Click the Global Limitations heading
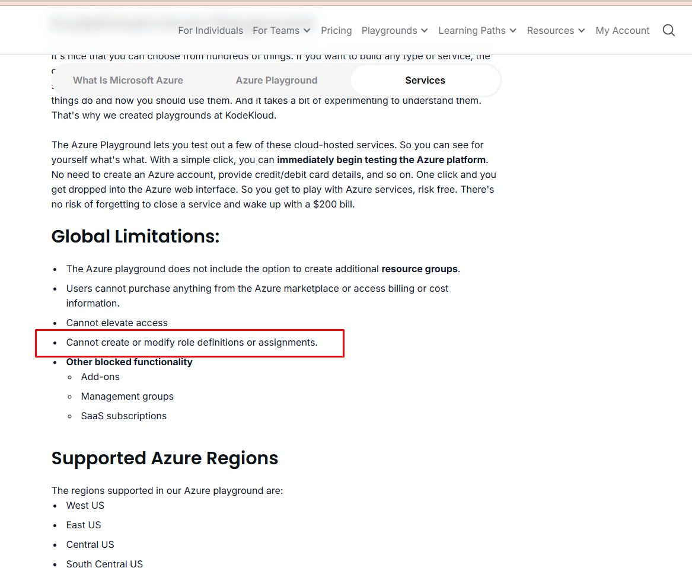 pyautogui.click(x=135, y=237)
